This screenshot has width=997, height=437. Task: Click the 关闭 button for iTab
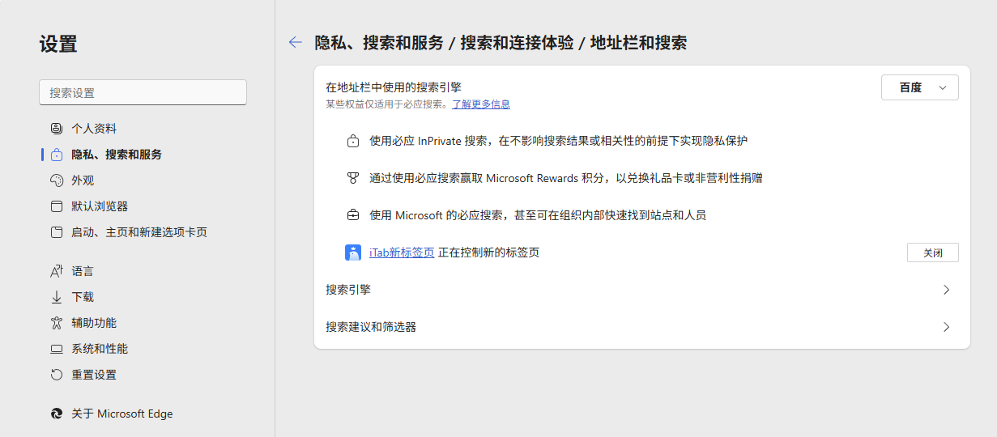[932, 252]
